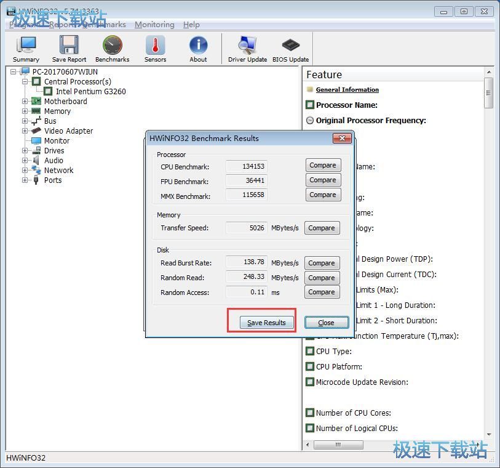The image size is (500, 468).
Task: Click the feature panel horizontal scrollbar thumb
Action: click(338, 445)
